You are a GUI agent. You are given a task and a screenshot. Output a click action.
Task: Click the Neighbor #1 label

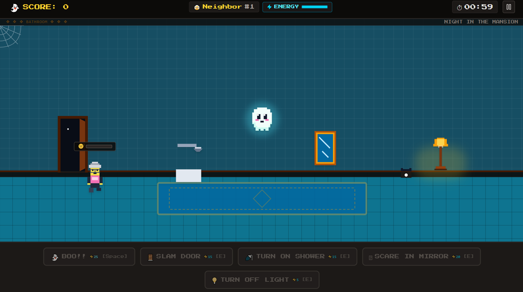(228, 7)
